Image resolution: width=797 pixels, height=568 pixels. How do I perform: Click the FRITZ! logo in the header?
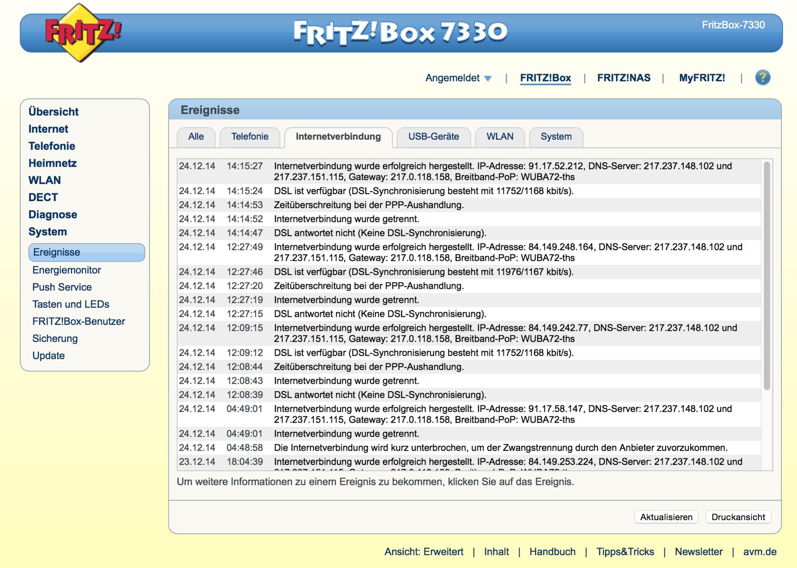(x=83, y=33)
